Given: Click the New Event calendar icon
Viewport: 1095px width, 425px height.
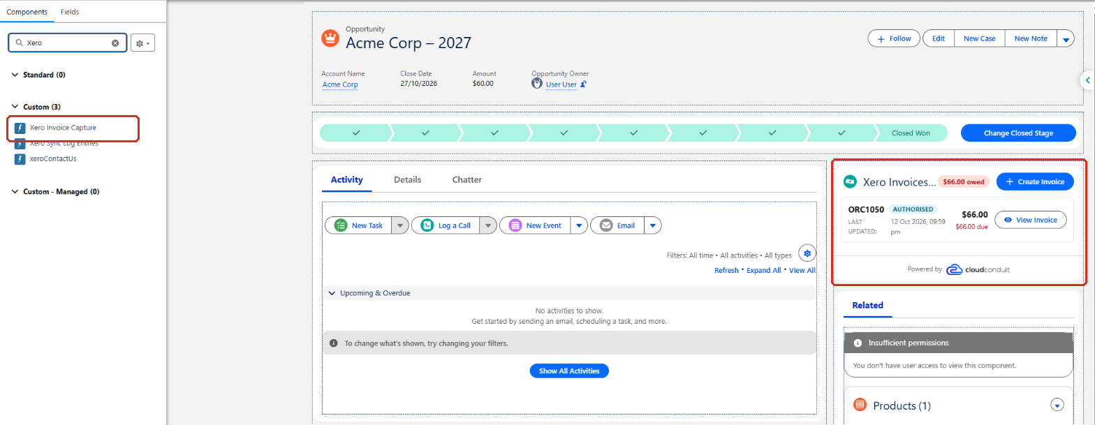Looking at the screenshot, I should (x=515, y=225).
